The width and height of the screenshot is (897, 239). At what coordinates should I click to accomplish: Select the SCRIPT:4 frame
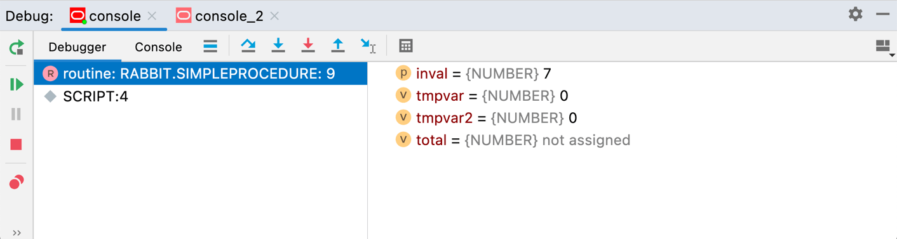[201, 96]
